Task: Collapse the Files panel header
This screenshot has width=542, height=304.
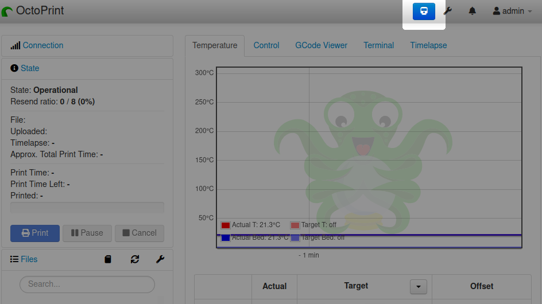Action: pyautogui.click(x=29, y=259)
